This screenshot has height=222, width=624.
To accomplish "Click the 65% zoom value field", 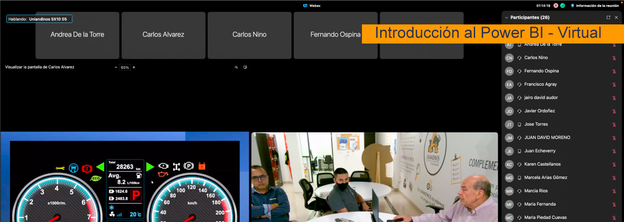I will 125,67.
